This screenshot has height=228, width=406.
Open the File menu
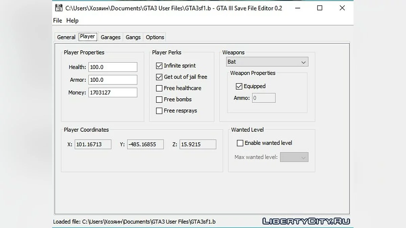click(x=58, y=21)
